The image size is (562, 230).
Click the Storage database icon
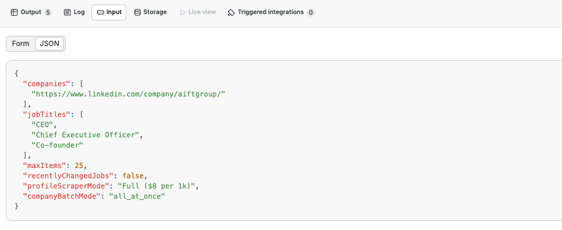click(137, 12)
